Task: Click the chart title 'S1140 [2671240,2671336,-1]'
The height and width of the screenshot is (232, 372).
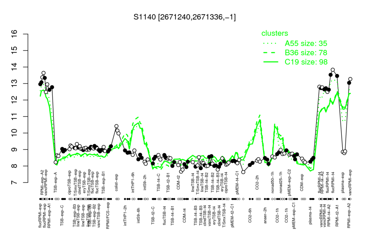Action: coord(185,17)
